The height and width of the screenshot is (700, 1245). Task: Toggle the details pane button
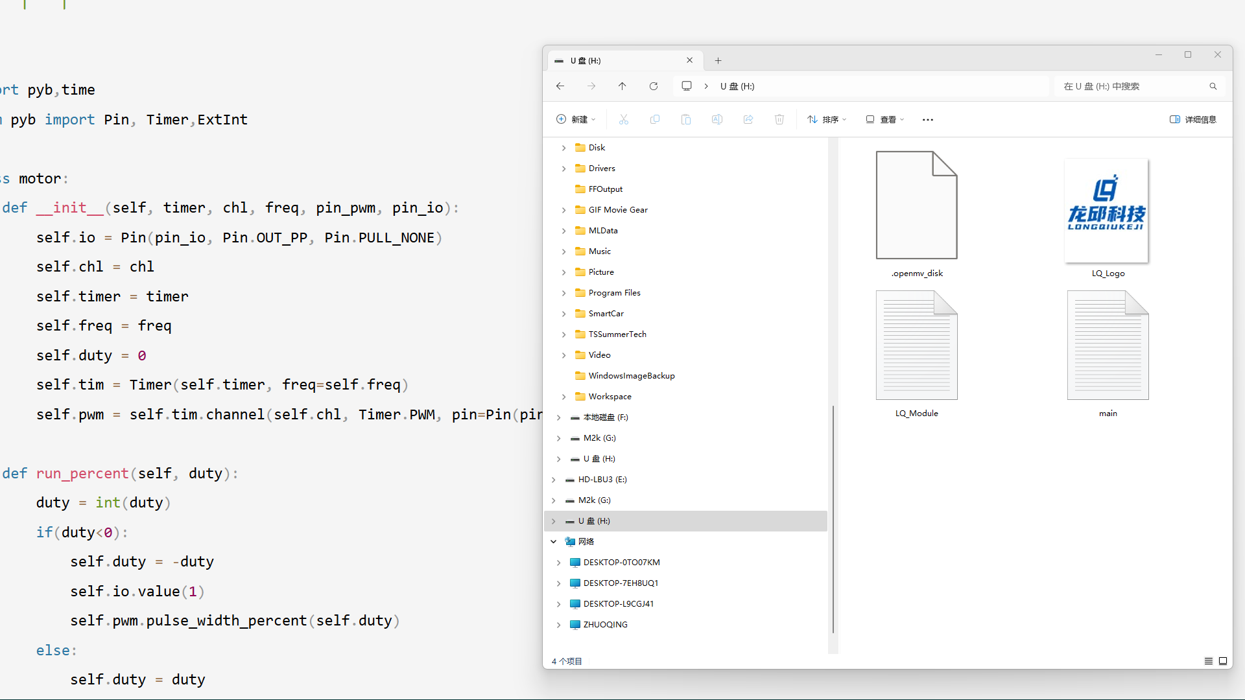coord(1192,119)
